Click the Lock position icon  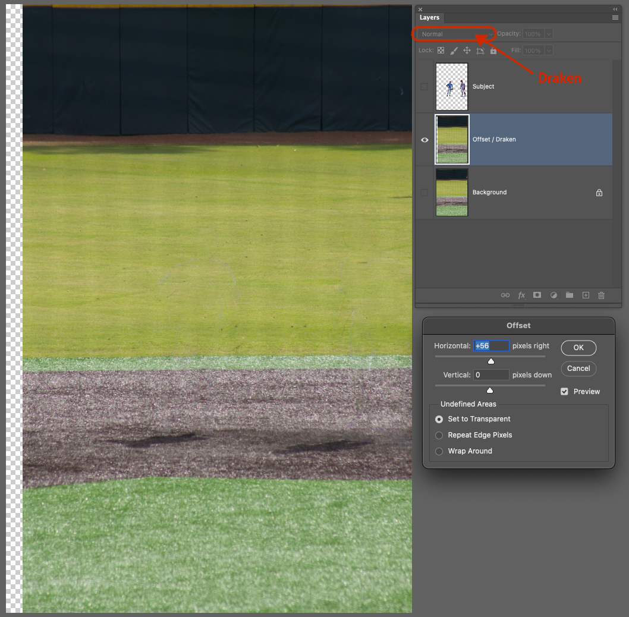(467, 50)
